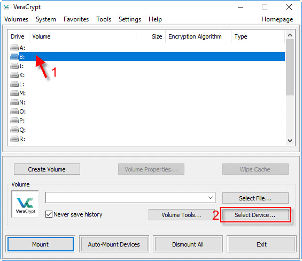
Task: Select the N: drive letter text
Action: [x=22, y=102]
